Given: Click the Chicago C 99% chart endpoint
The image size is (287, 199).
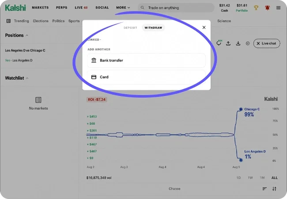Looking at the screenshot, I should tap(241, 109).
